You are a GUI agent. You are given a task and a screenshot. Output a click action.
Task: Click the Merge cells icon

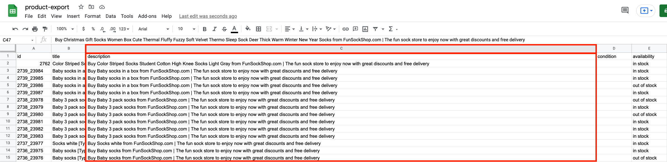(x=269, y=29)
